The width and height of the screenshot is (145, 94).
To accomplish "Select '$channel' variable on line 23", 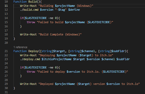I will point(108,59).
